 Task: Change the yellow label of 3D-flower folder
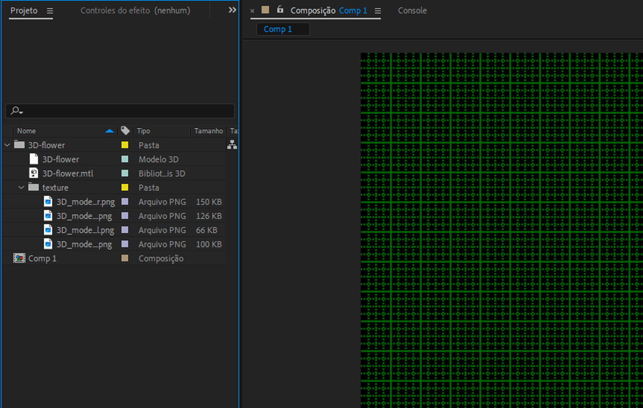[125, 145]
